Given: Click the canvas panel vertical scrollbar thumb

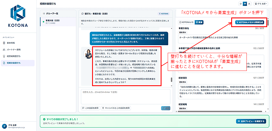Looking at the screenshot, I should [268, 23].
